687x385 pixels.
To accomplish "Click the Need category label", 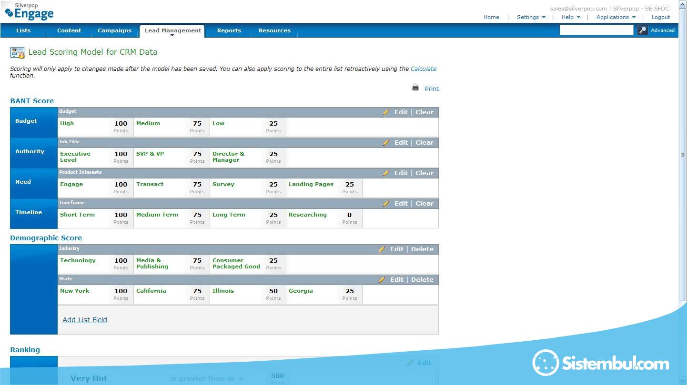I will (x=23, y=182).
